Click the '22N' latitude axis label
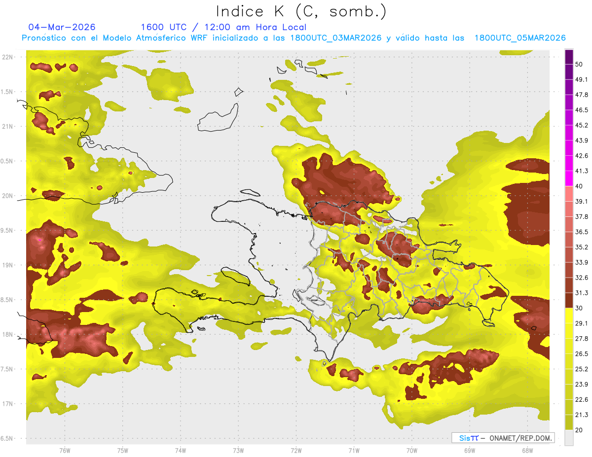The height and width of the screenshot is (457, 592). (8, 57)
